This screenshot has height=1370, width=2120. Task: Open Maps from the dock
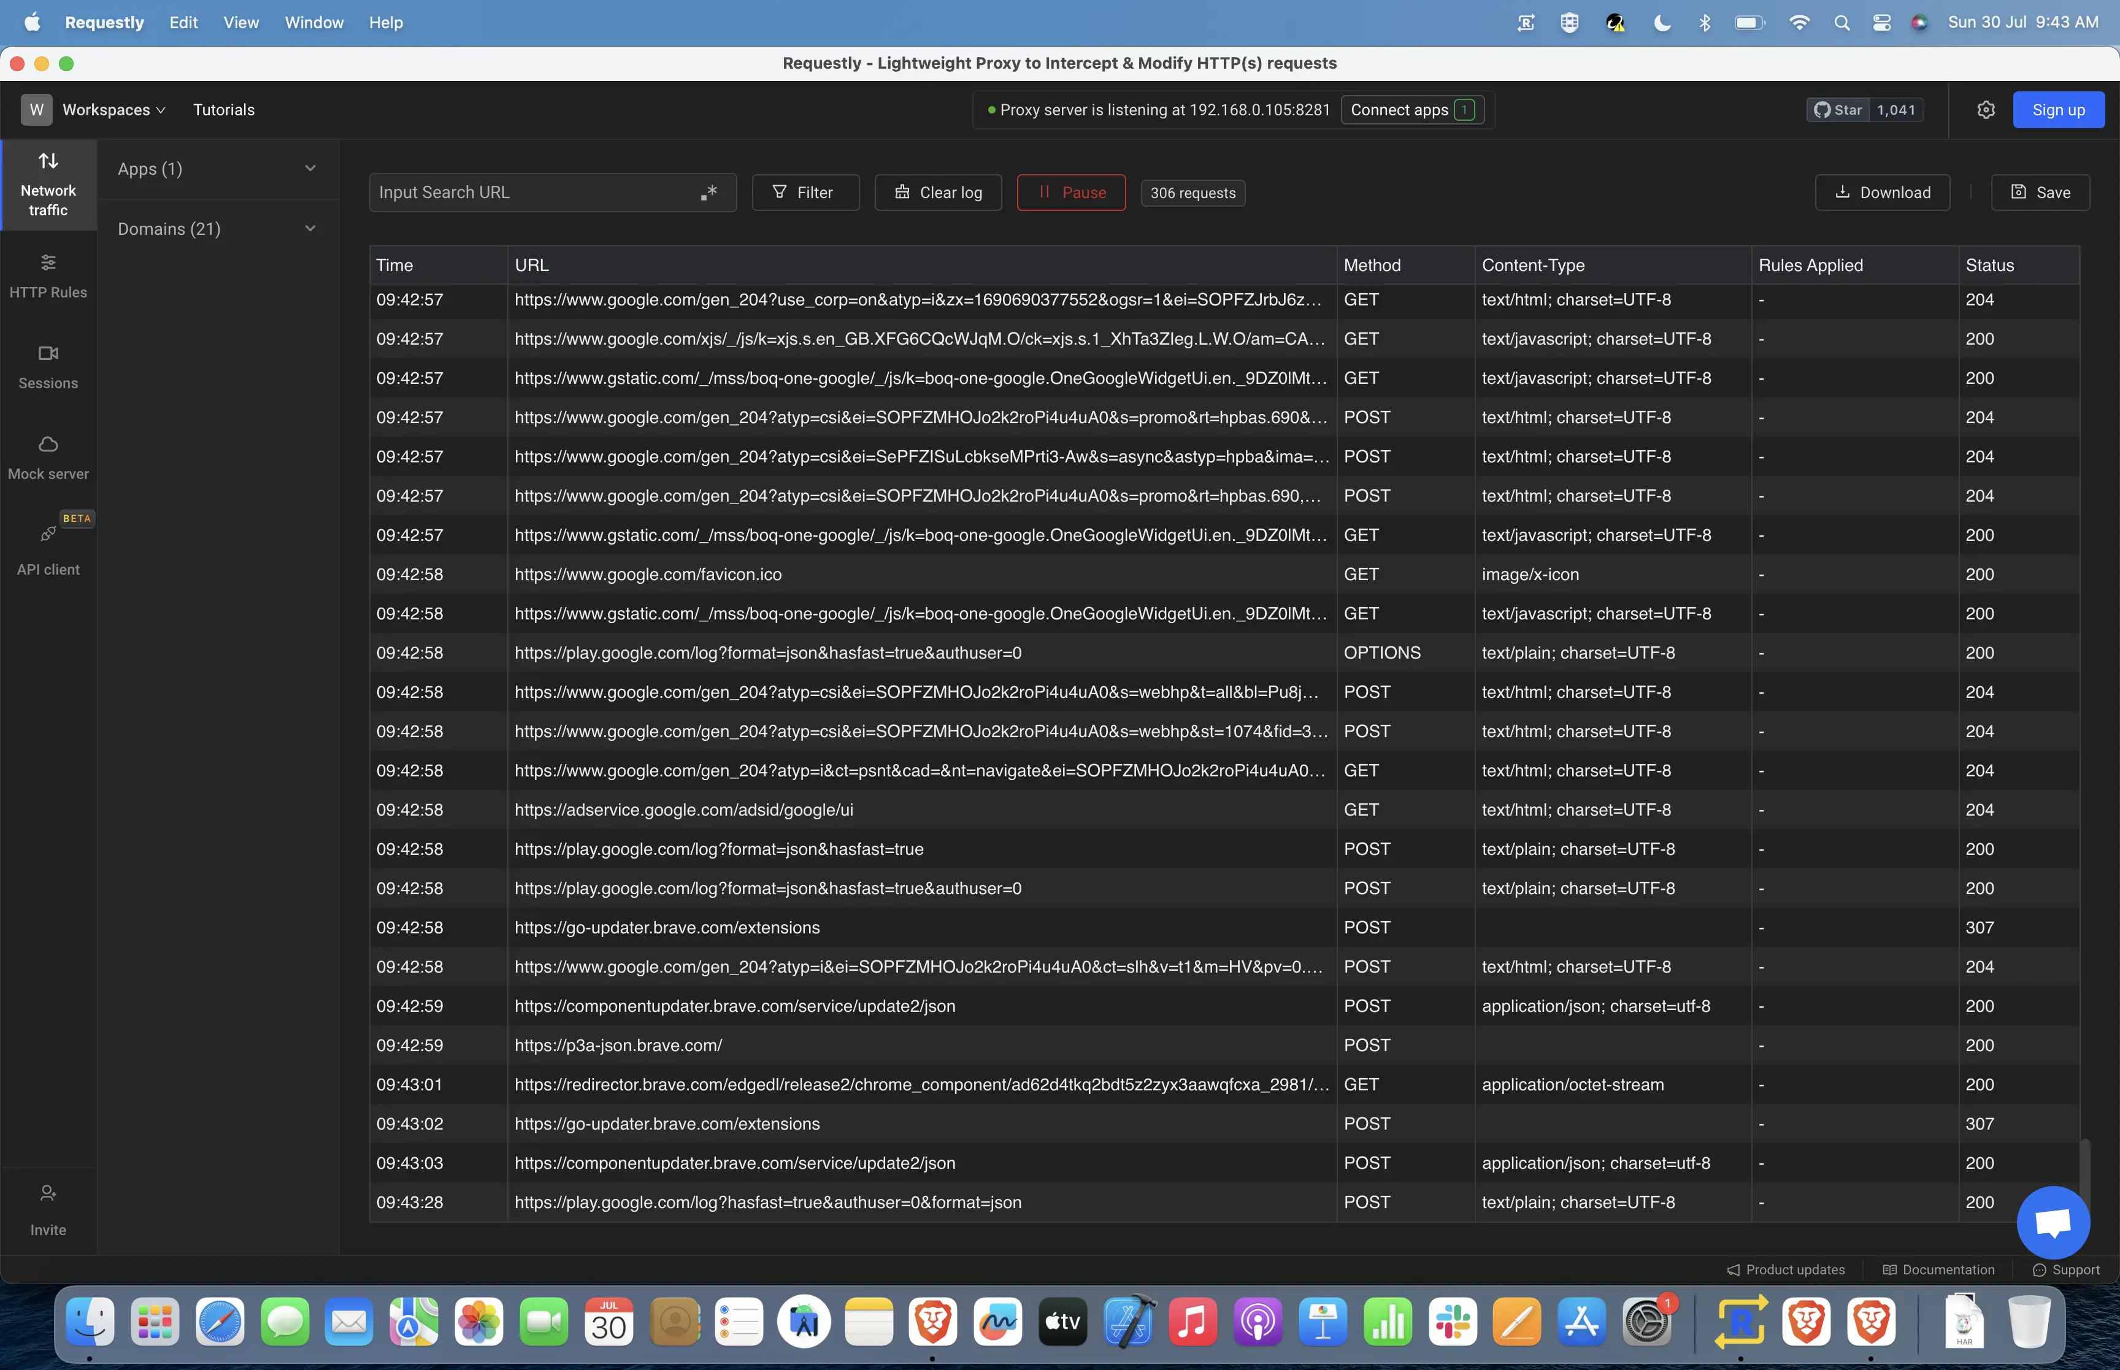tap(415, 1322)
